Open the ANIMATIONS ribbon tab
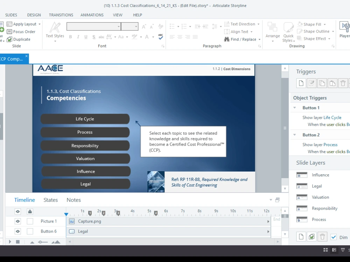The width and height of the screenshot is (350, 262). click(92, 15)
